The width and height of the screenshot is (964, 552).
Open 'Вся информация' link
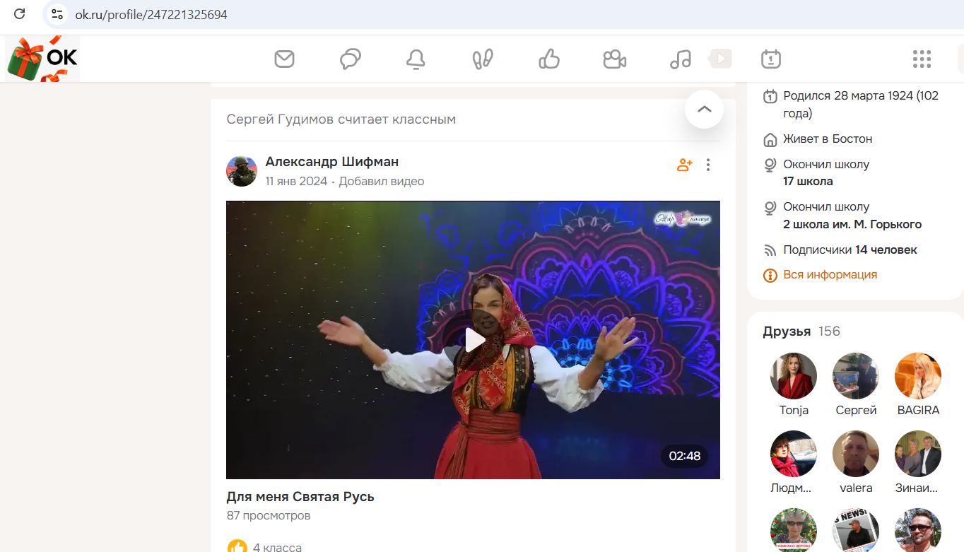click(x=830, y=274)
